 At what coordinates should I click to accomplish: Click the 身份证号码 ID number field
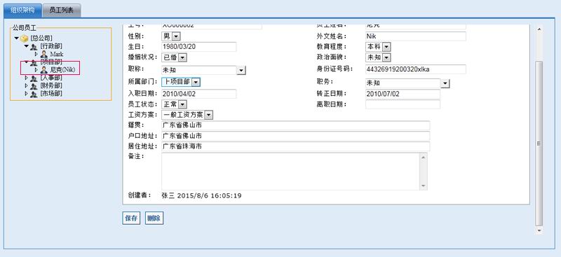pos(416,69)
